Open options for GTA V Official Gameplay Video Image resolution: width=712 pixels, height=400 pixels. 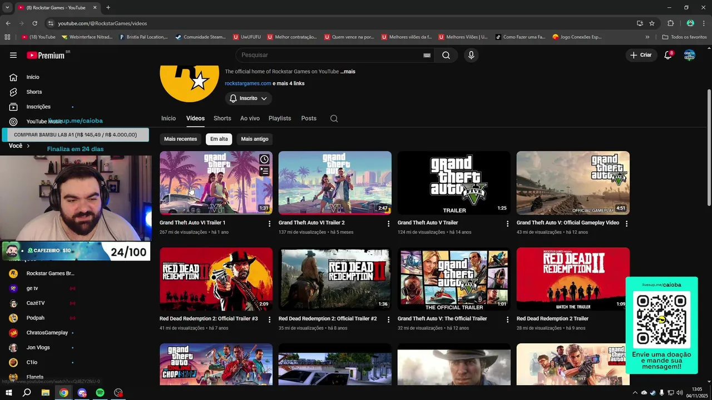pos(626,223)
